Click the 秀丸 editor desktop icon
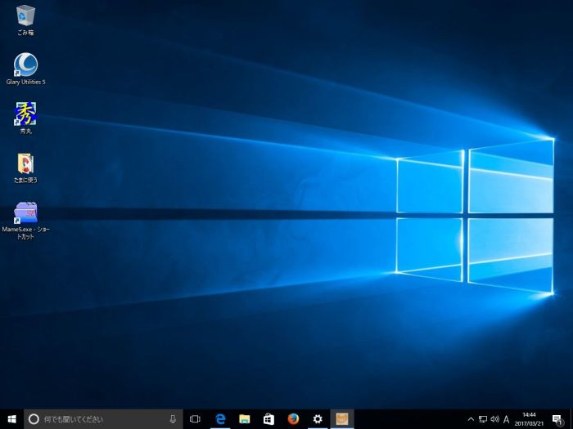The width and height of the screenshot is (573, 429). pos(25,114)
